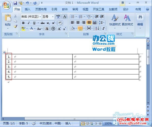Copy the selection with the copy icon
This screenshot has width=152, height=127.
[x=15, y=21]
